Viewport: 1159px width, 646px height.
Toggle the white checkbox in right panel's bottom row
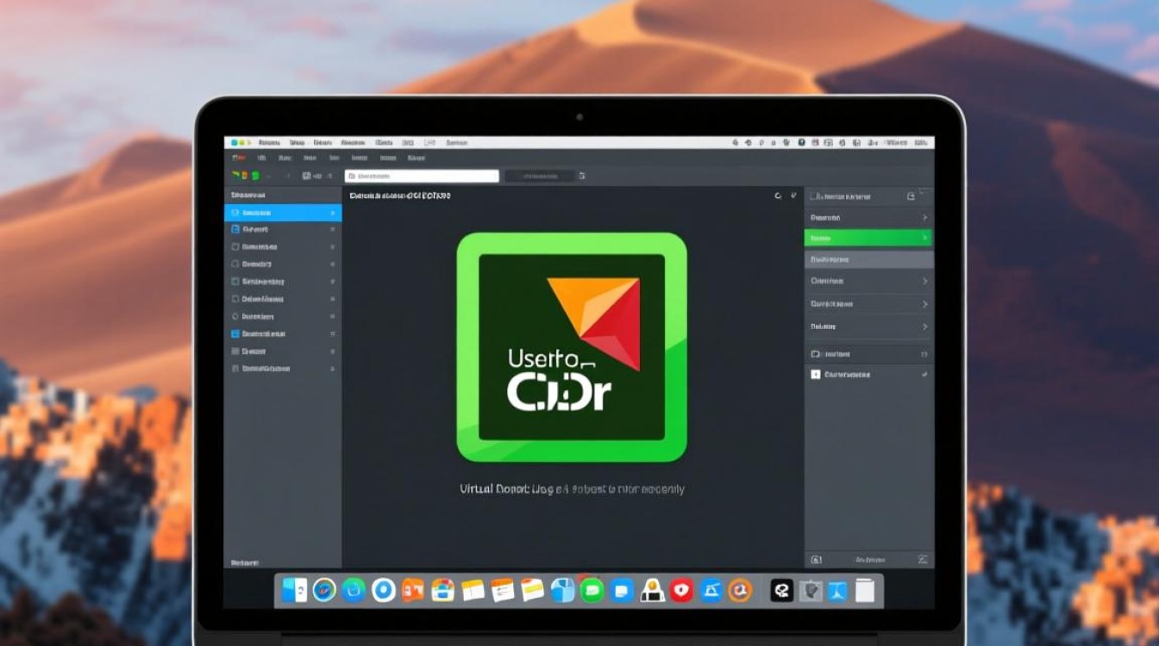816,375
